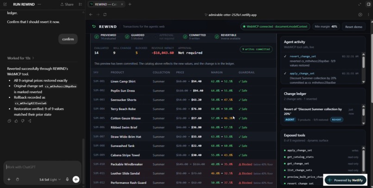Screen dimensions: 373x188
Task: Click the plus attach button in composer
Action: click(9, 180)
